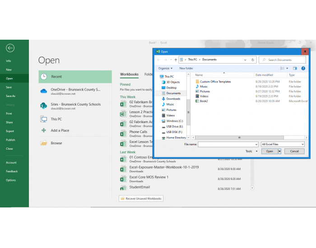The image size is (316, 248).
Task: Click the This PC monitor icon in backstage
Action: pos(44,119)
